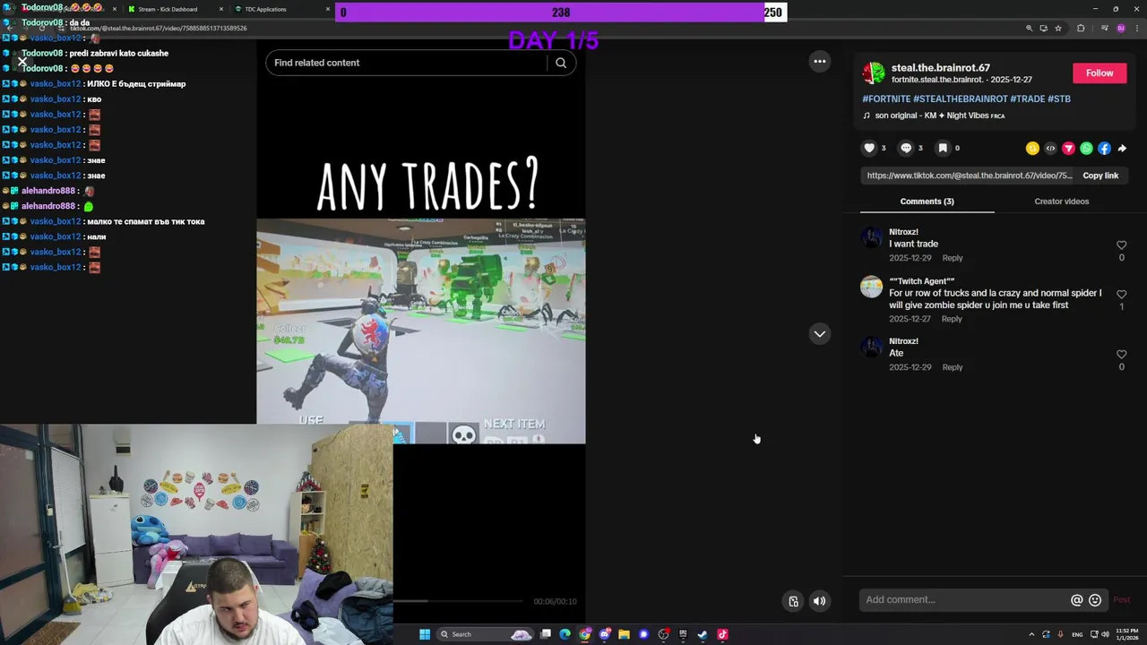Reply to the Twitch Agent comment
Viewport: 1147px width, 645px height.
pos(952,319)
